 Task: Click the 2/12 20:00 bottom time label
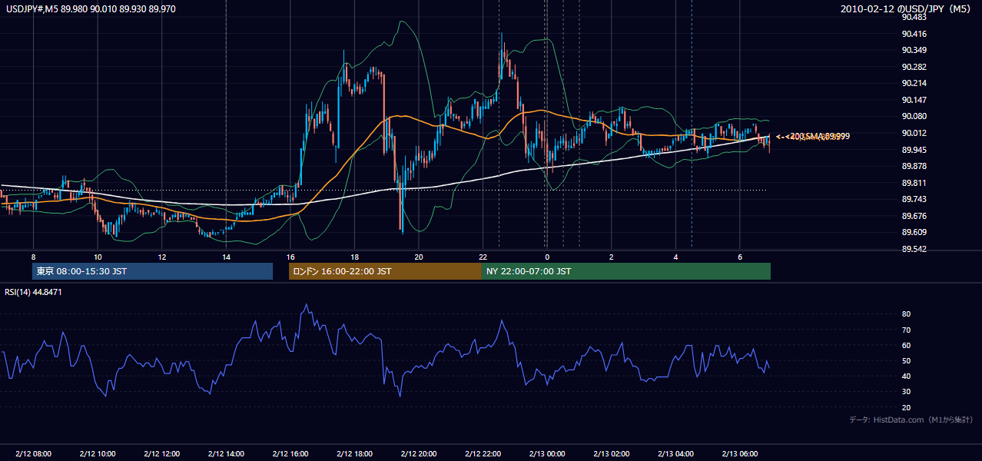pyautogui.click(x=418, y=454)
